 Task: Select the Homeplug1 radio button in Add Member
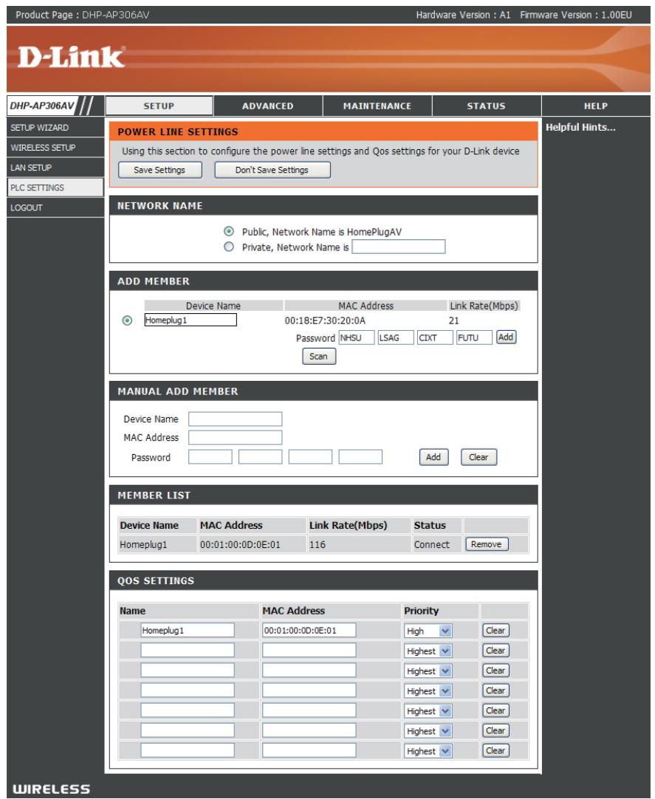tap(127, 320)
